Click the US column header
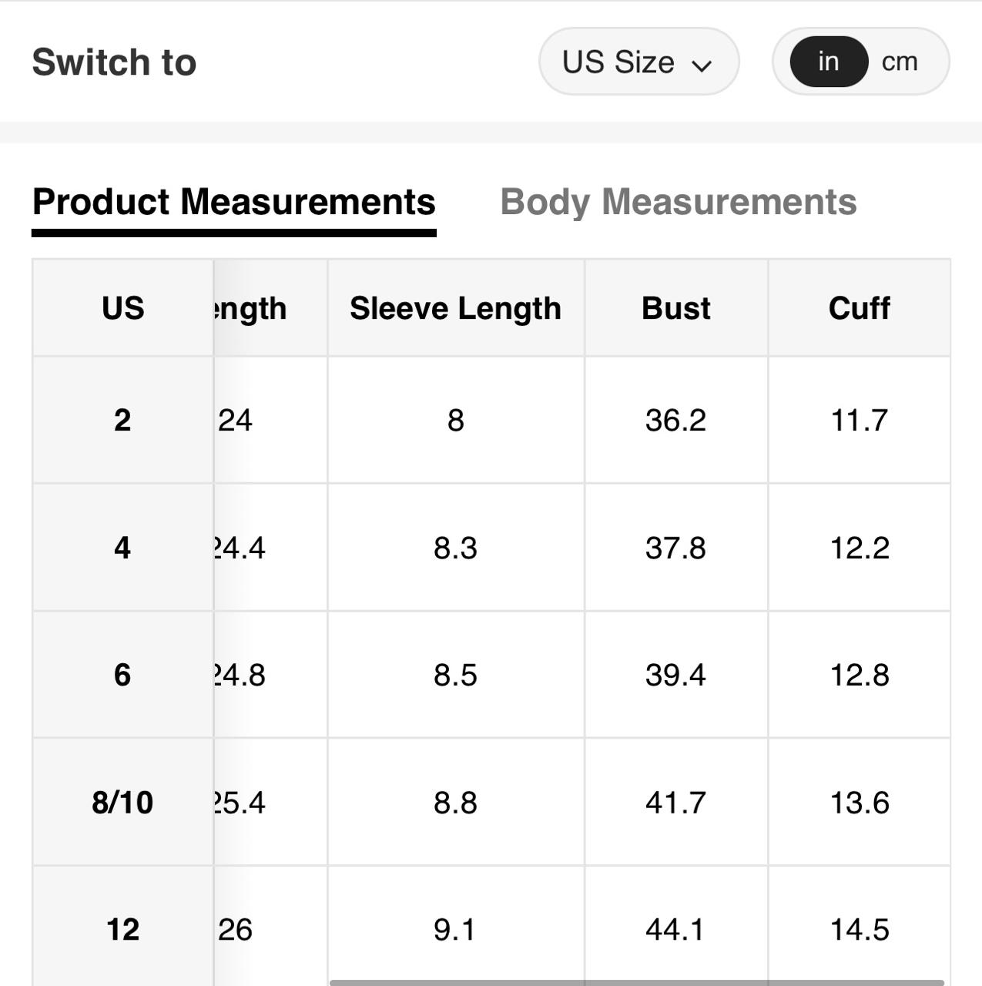 click(122, 308)
